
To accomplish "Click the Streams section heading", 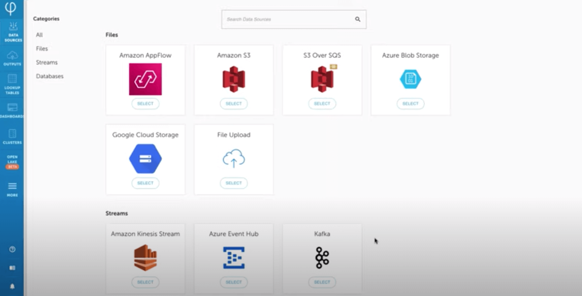I will pos(117,213).
